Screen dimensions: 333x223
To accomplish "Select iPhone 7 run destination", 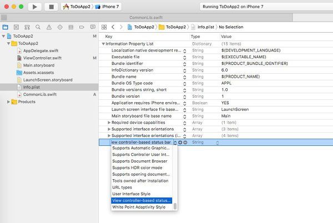I will pyautogui.click(x=107, y=7).
